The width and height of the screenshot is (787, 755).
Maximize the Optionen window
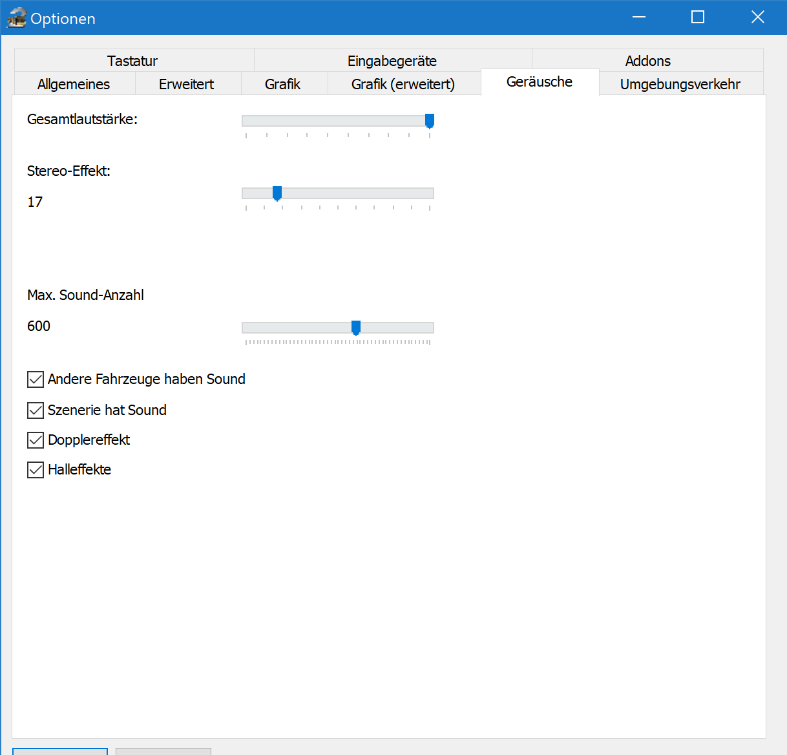click(698, 17)
